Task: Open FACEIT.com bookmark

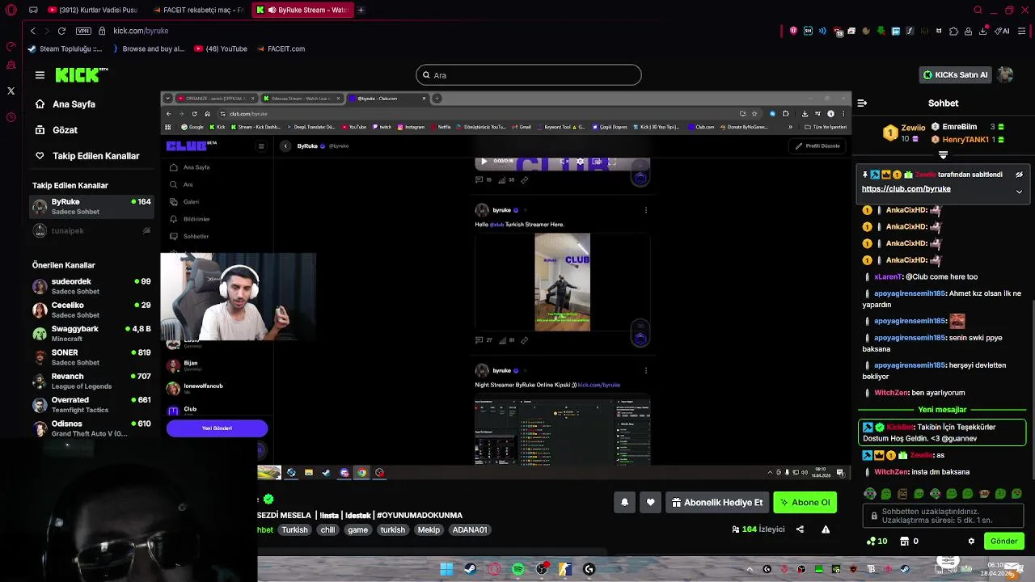Action: point(281,48)
